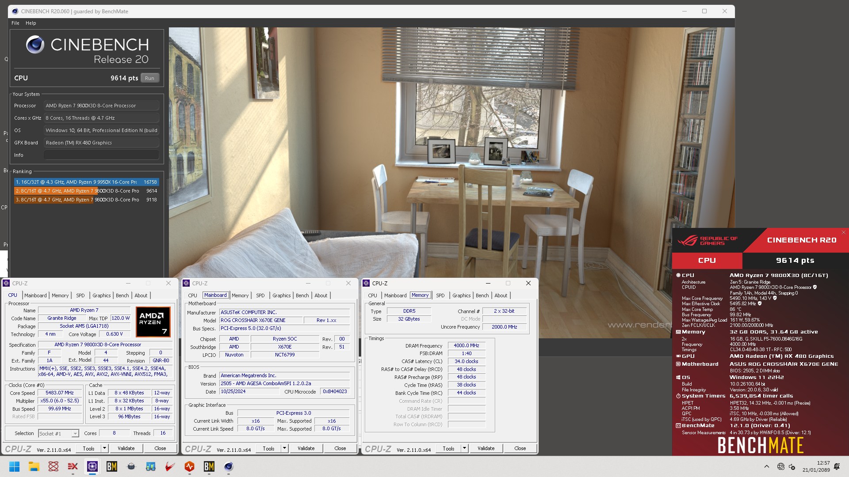Image resolution: width=849 pixels, height=477 pixels.
Task: Open About tab in the Mainboard CPU-Z window
Action: coord(321,295)
